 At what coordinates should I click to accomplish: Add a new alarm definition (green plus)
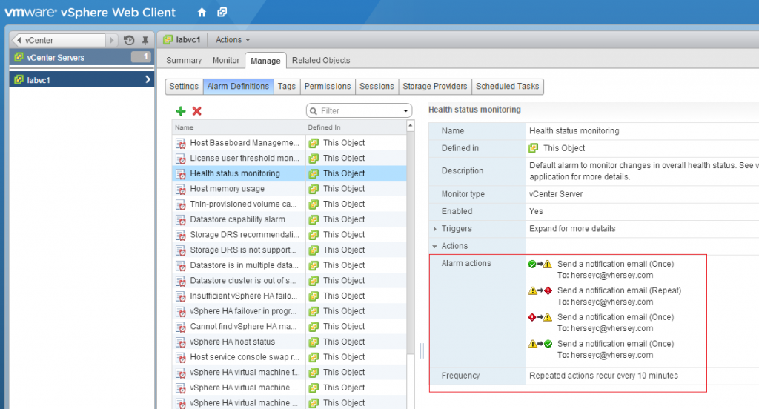181,111
